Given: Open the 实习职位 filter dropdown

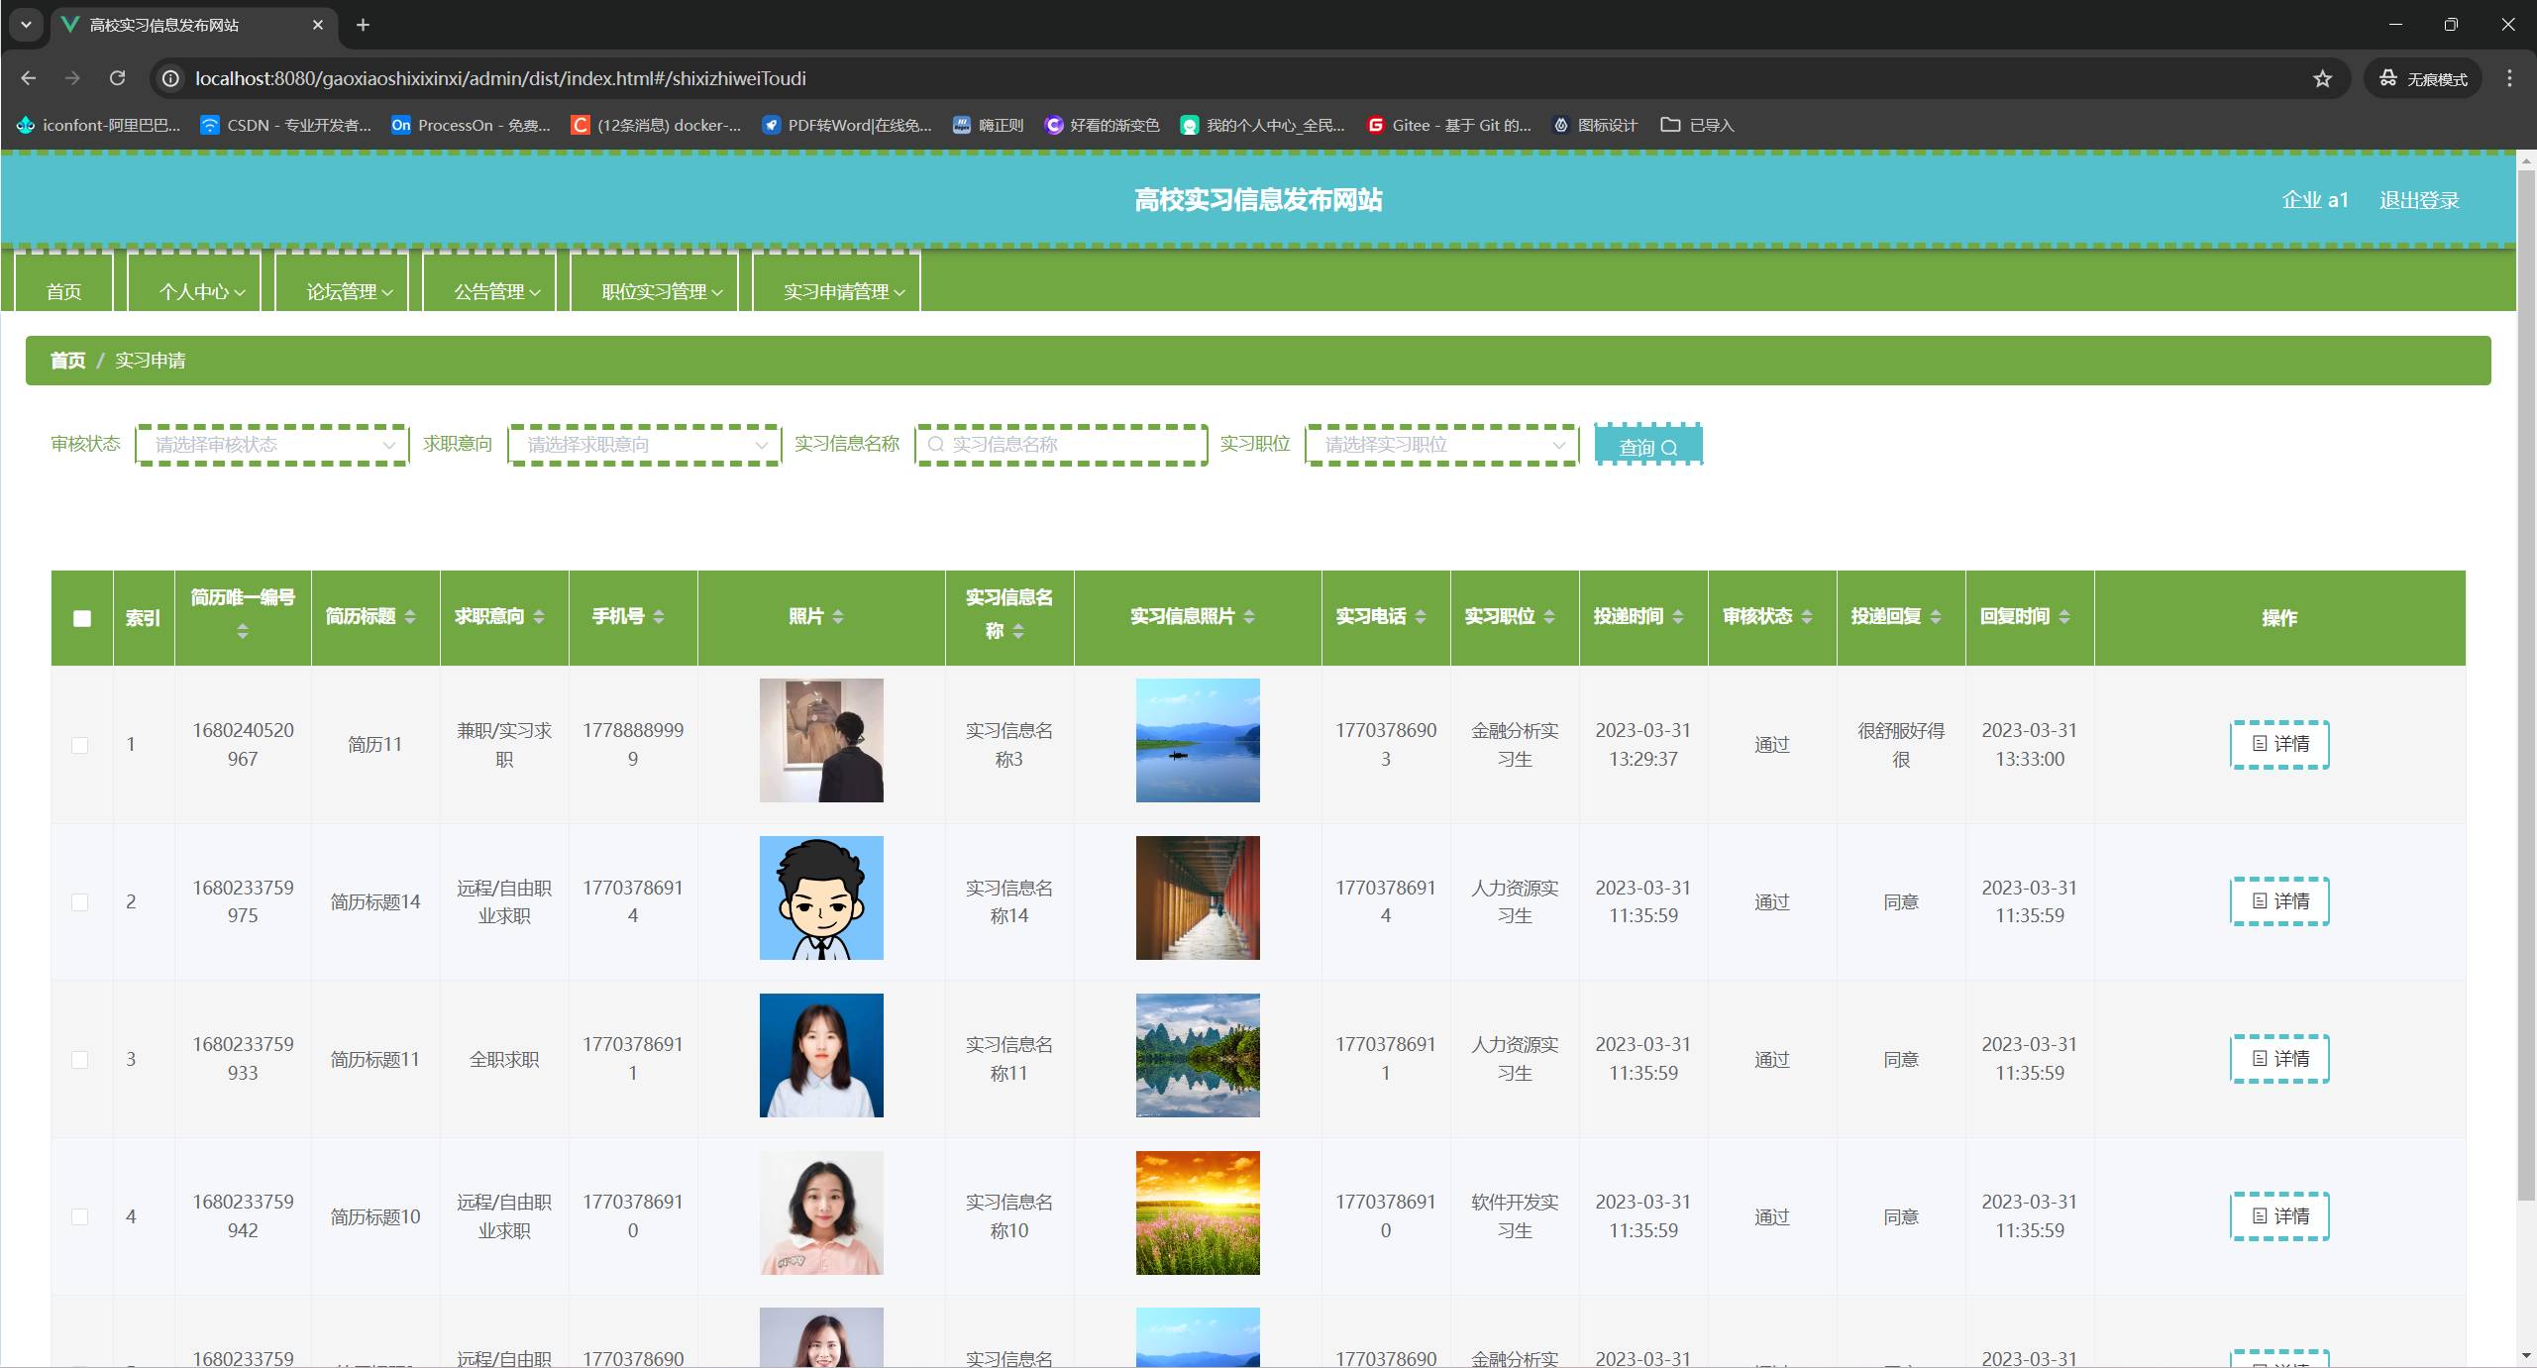Looking at the screenshot, I should click(x=1441, y=445).
